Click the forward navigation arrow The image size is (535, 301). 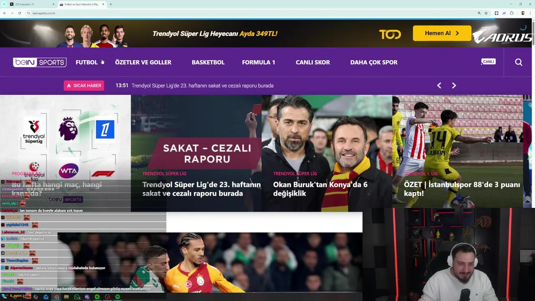[x=12, y=13]
